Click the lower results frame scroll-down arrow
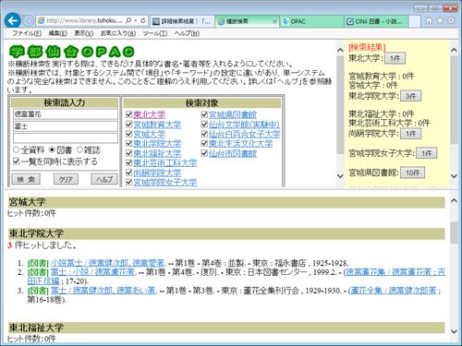This screenshot has width=462, height=346. click(454, 331)
